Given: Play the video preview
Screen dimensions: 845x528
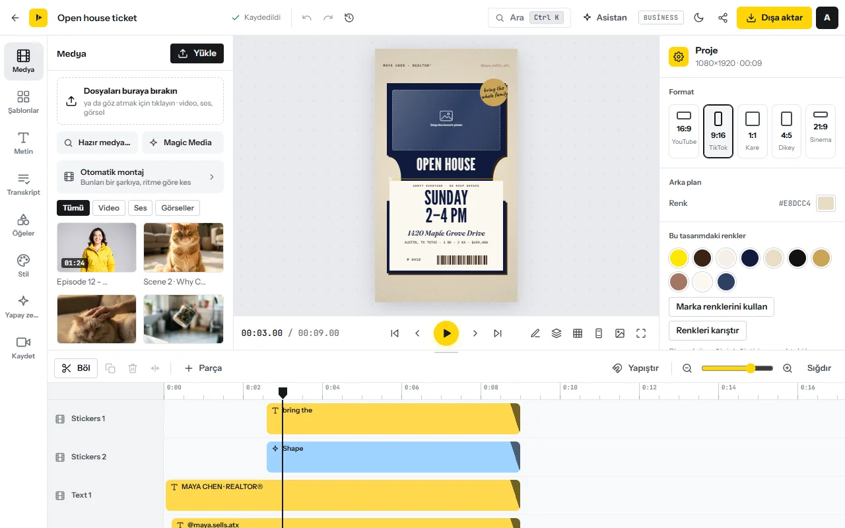Looking at the screenshot, I should [x=446, y=333].
